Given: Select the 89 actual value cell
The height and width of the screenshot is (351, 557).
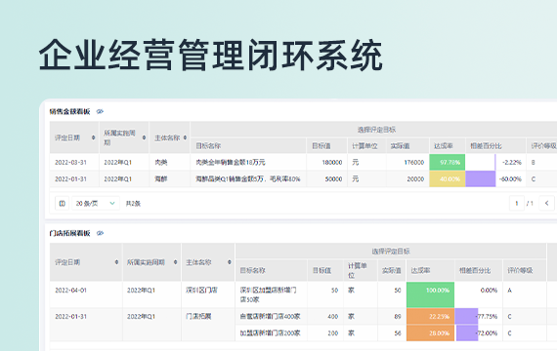Looking at the screenshot, I should (392, 316).
